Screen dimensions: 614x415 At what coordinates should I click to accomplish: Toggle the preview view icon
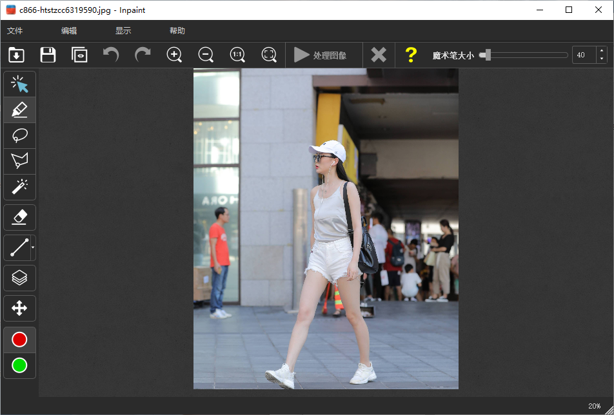click(x=79, y=55)
